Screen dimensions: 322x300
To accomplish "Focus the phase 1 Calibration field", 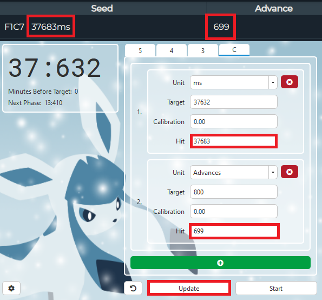I will (234, 121).
